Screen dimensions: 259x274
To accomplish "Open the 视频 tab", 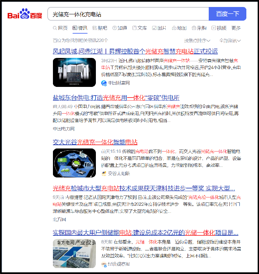I will tap(219, 28).
